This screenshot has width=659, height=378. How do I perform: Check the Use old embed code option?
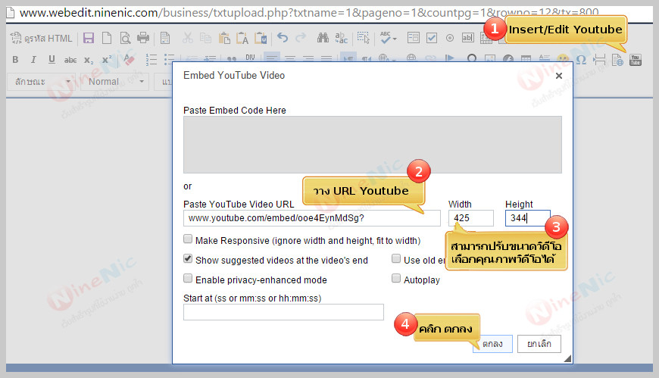pyautogui.click(x=396, y=258)
